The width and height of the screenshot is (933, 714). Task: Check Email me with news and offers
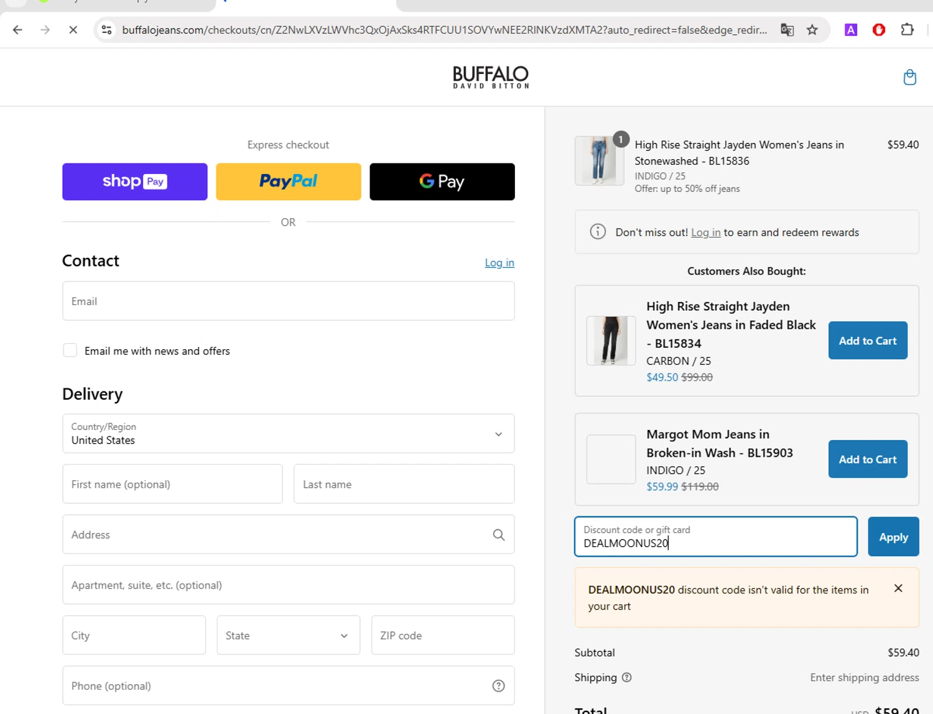click(x=70, y=350)
